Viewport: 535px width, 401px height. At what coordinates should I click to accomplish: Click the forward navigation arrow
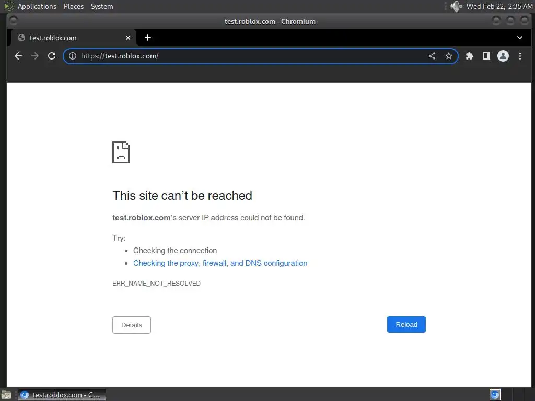coord(35,56)
